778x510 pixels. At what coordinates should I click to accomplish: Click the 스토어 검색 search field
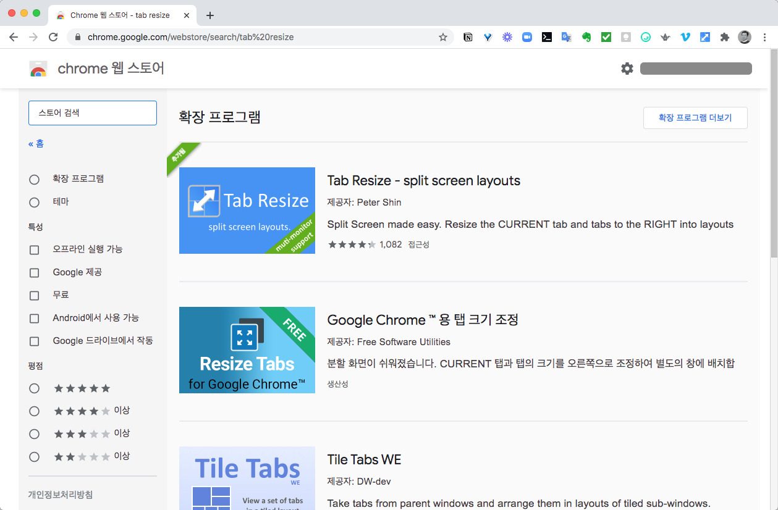pyautogui.click(x=93, y=113)
